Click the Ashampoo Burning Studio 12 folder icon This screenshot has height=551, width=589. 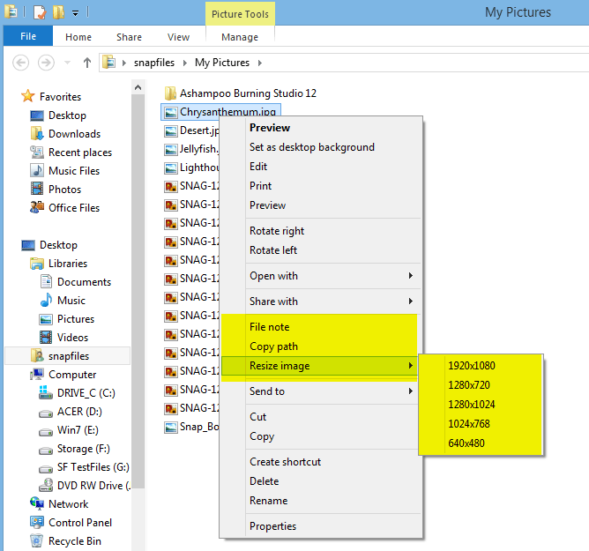coord(170,93)
